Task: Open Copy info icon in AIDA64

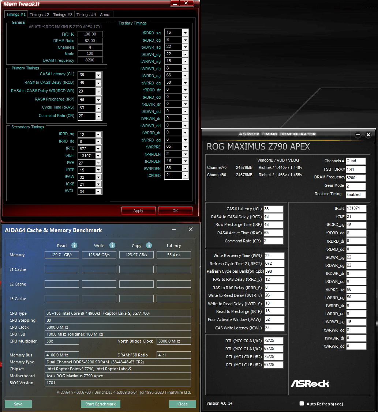Action: click(x=149, y=245)
